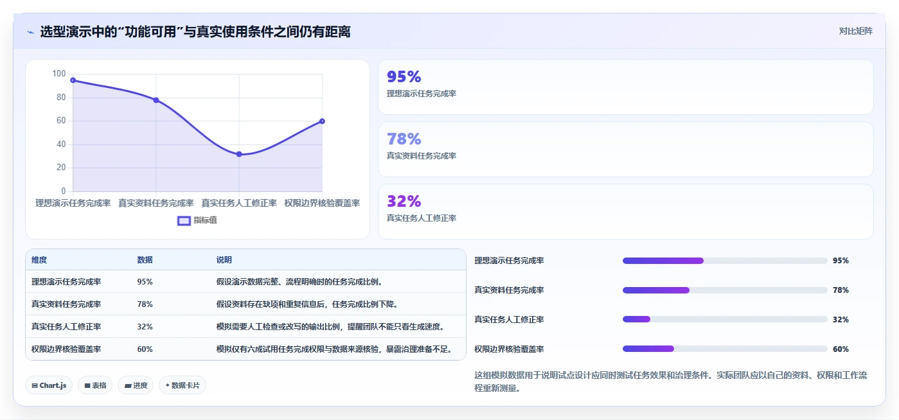Viewport: 899px width, 420px height.
Task: Click the chart's last data point at 60
Action: [x=322, y=121]
